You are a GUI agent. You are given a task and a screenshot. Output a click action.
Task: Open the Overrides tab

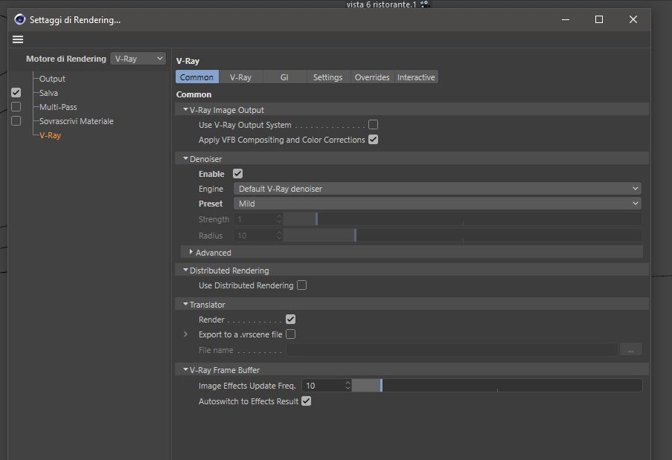[x=372, y=77]
